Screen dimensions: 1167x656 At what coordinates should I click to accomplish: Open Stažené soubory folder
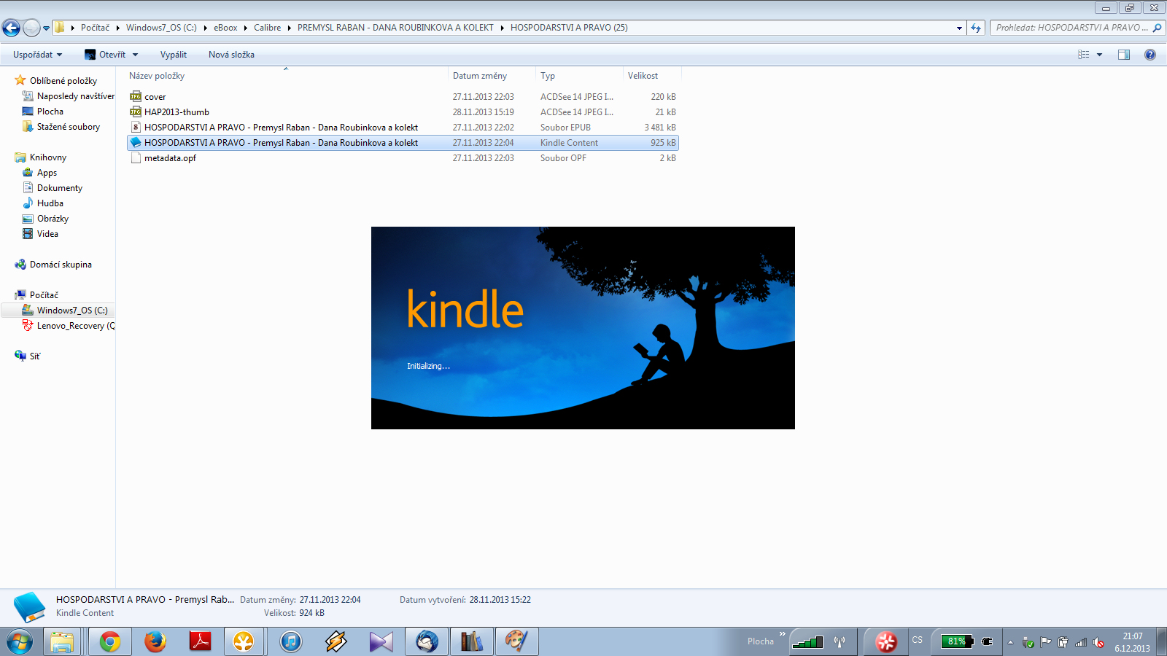click(68, 127)
